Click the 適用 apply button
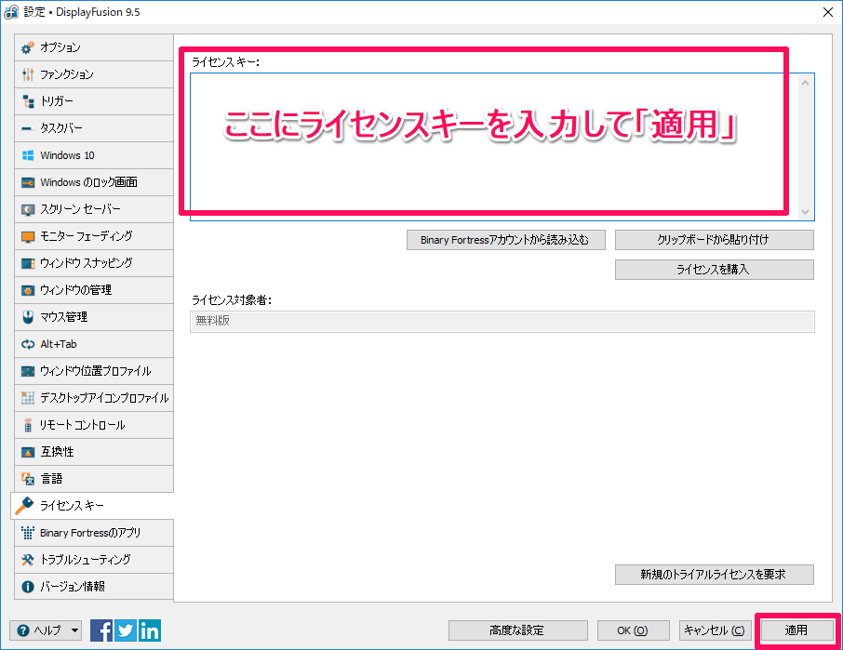843x650 pixels. pyautogui.click(x=796, y=630)
